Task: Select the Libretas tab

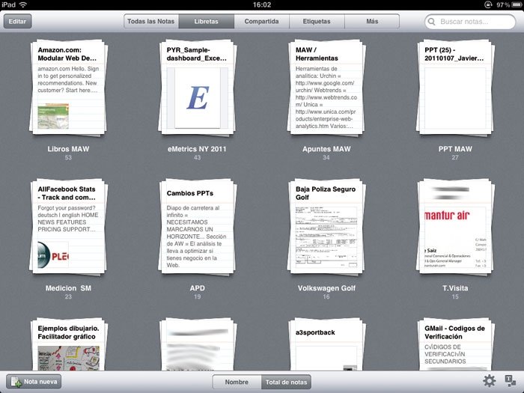Action: tap(206, 22)
